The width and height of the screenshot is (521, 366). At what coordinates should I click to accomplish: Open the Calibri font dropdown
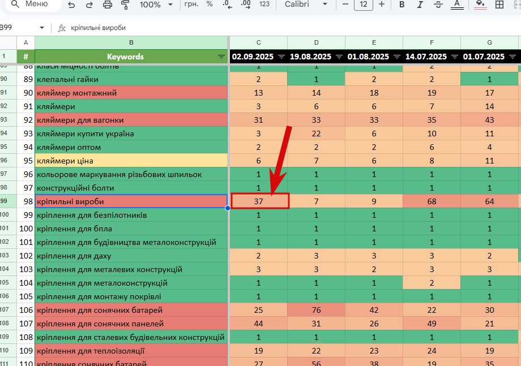coord(306,5)
